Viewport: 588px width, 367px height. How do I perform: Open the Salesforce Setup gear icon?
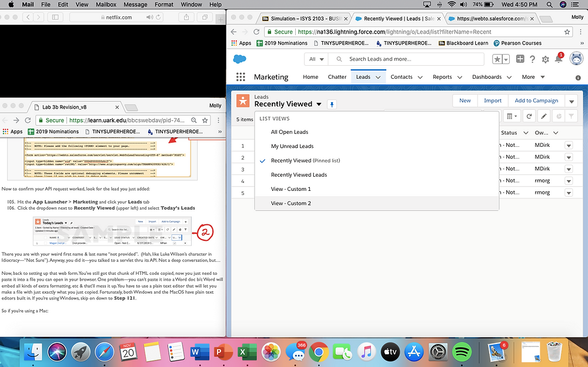click(545, 59)
